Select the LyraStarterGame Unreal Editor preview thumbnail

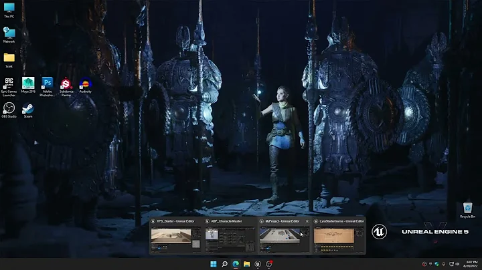(339, 236)
